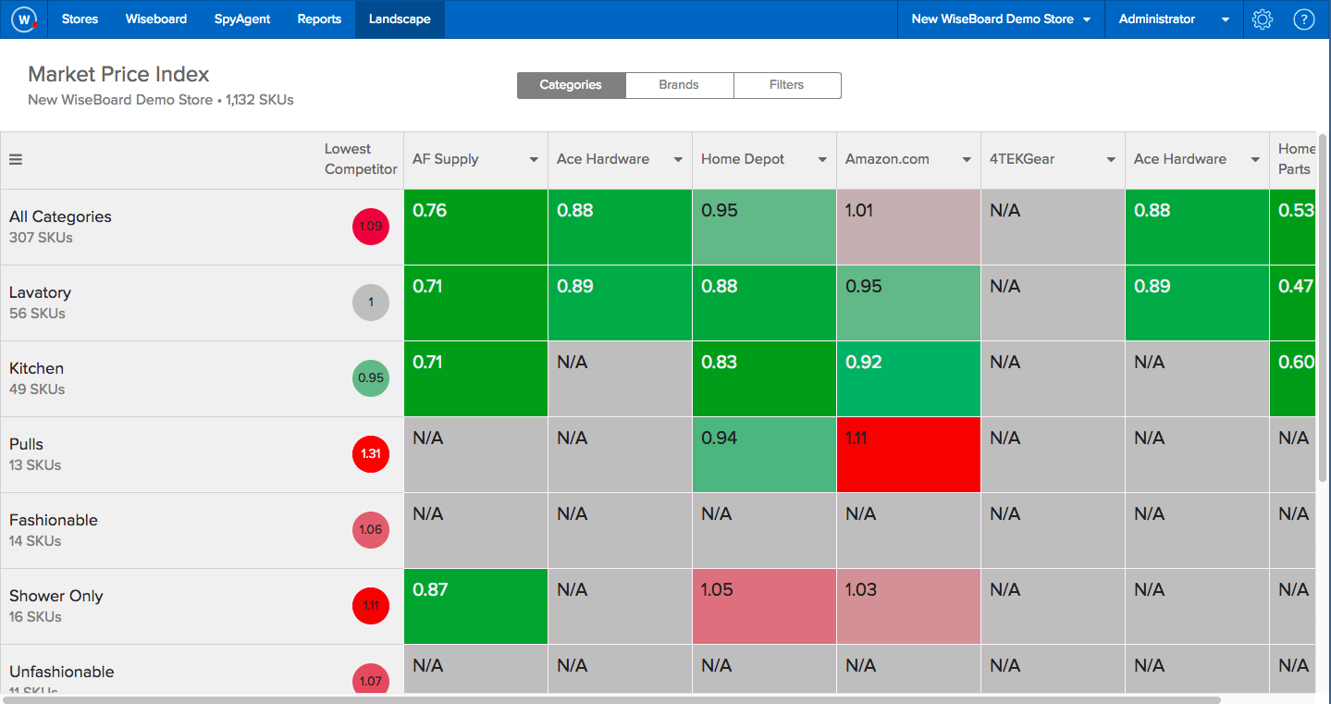The image size is (1331, 704).
Task: Click the green 0.76 AF Supply cell
Action: [474, 227]
